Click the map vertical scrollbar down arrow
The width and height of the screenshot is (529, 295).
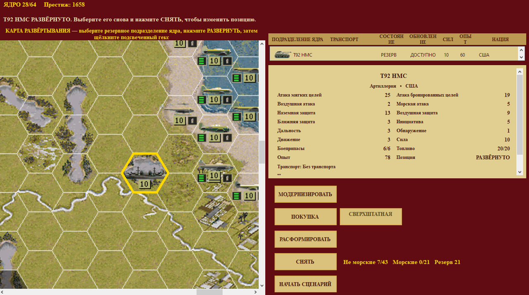pyautogui.click(x=262, y=285)
